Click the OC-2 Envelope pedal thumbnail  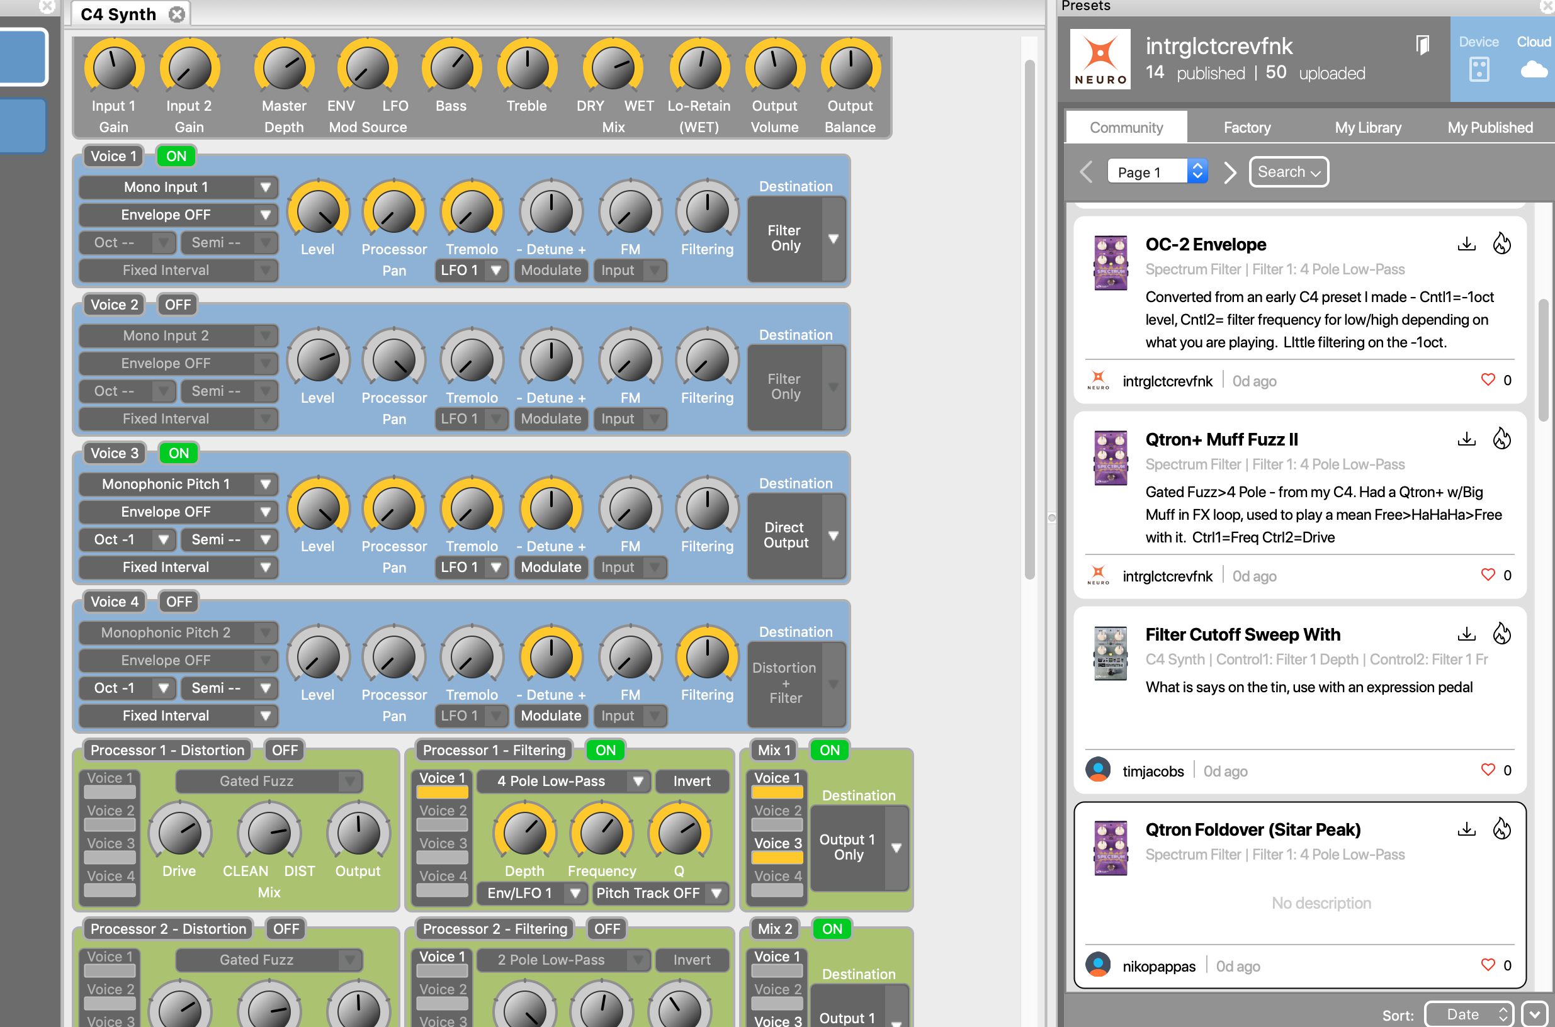pos(1111,262)
